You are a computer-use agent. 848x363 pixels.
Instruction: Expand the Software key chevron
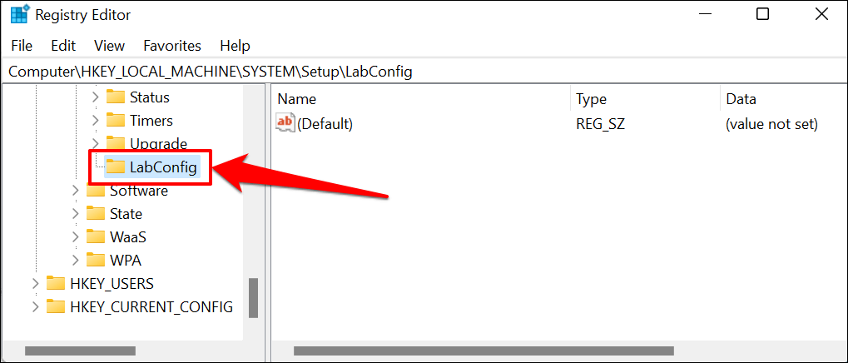75,191
